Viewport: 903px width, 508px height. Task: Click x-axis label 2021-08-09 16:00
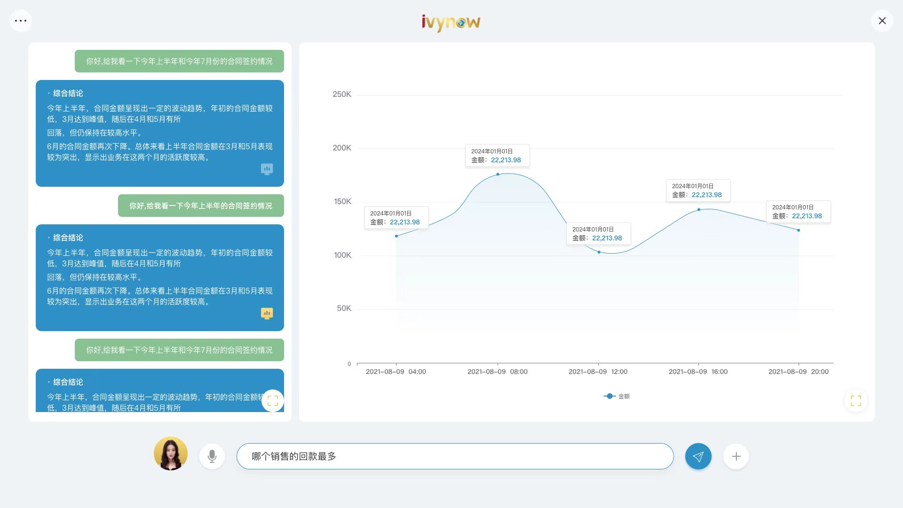698,372
